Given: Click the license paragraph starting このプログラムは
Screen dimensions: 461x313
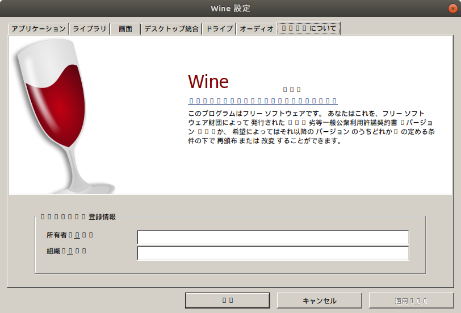Looking at the screenshot, I should pos(311,127).
